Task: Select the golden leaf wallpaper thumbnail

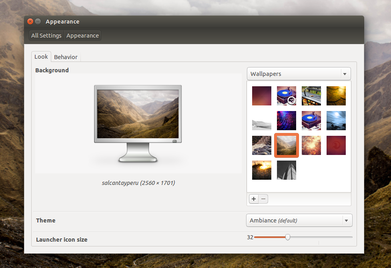Action: pos(336,96)
